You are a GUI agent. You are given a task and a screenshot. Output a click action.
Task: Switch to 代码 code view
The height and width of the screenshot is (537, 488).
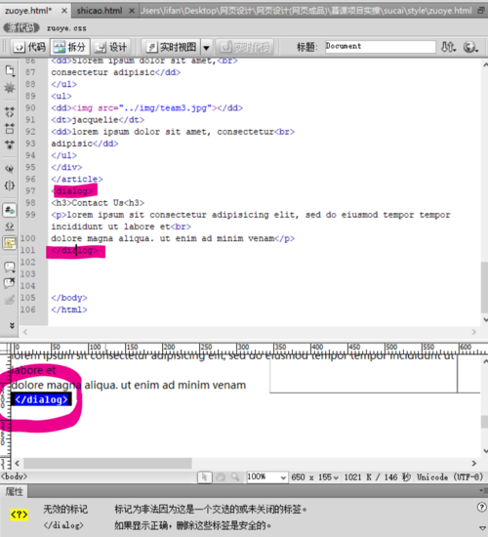(x=29, y=47)
